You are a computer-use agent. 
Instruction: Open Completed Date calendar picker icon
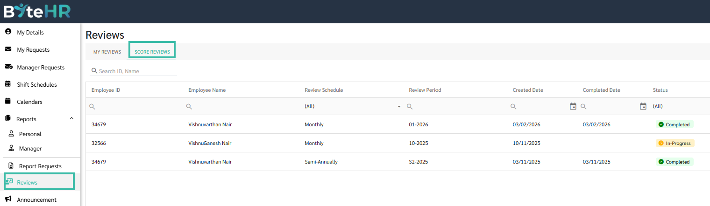[x=643, y=106]
